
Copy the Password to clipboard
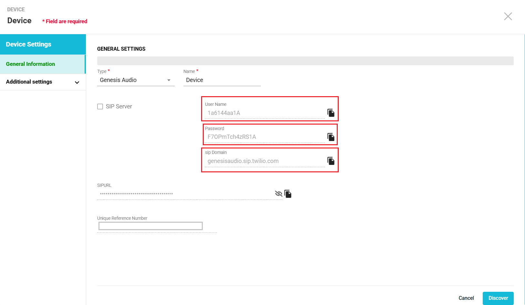[x=331, y=137]
